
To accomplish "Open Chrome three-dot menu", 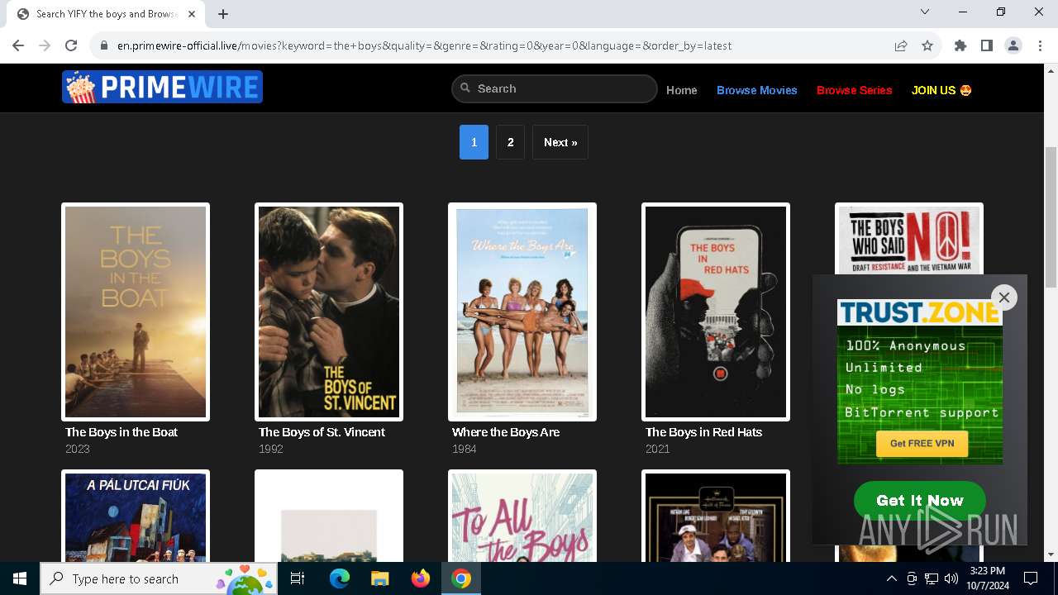I will (1040, 45).
